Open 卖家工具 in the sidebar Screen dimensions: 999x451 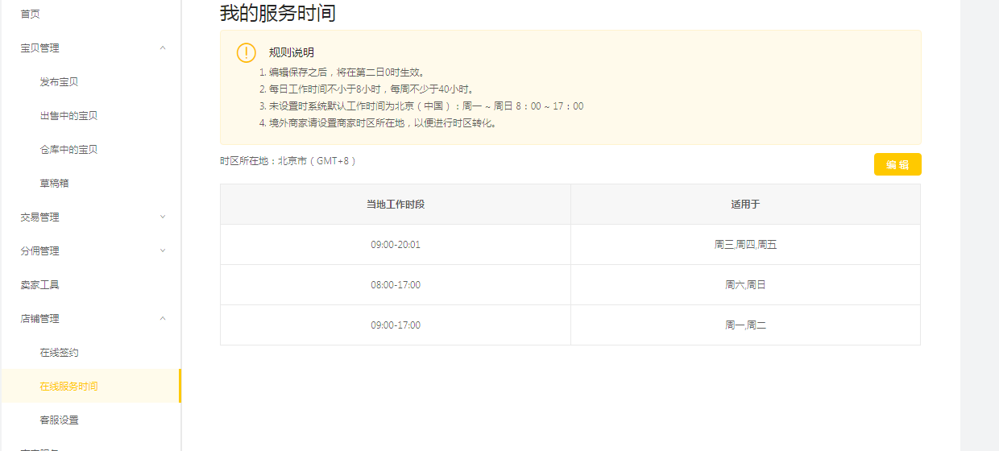39,285
